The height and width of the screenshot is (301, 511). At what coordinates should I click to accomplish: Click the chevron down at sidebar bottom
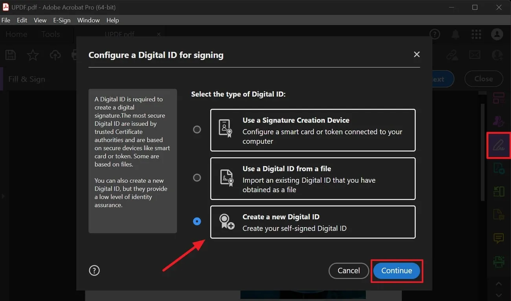coord(498,295)
